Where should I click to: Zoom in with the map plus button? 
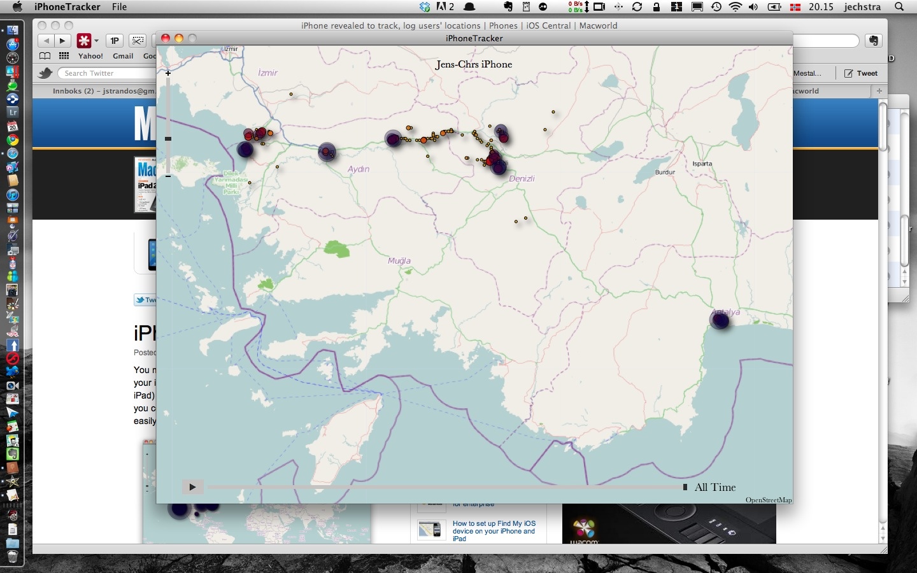168,73
